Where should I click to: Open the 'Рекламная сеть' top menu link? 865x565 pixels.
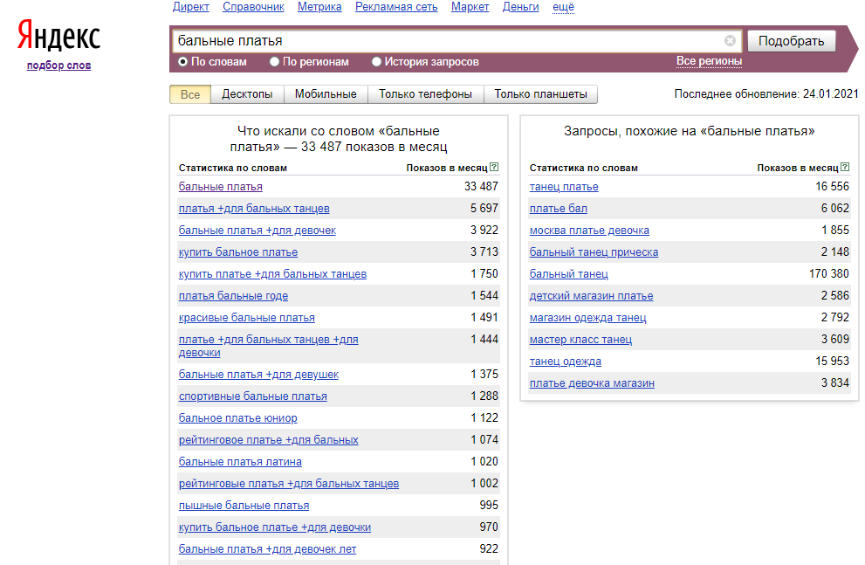[x=396, y=7]
